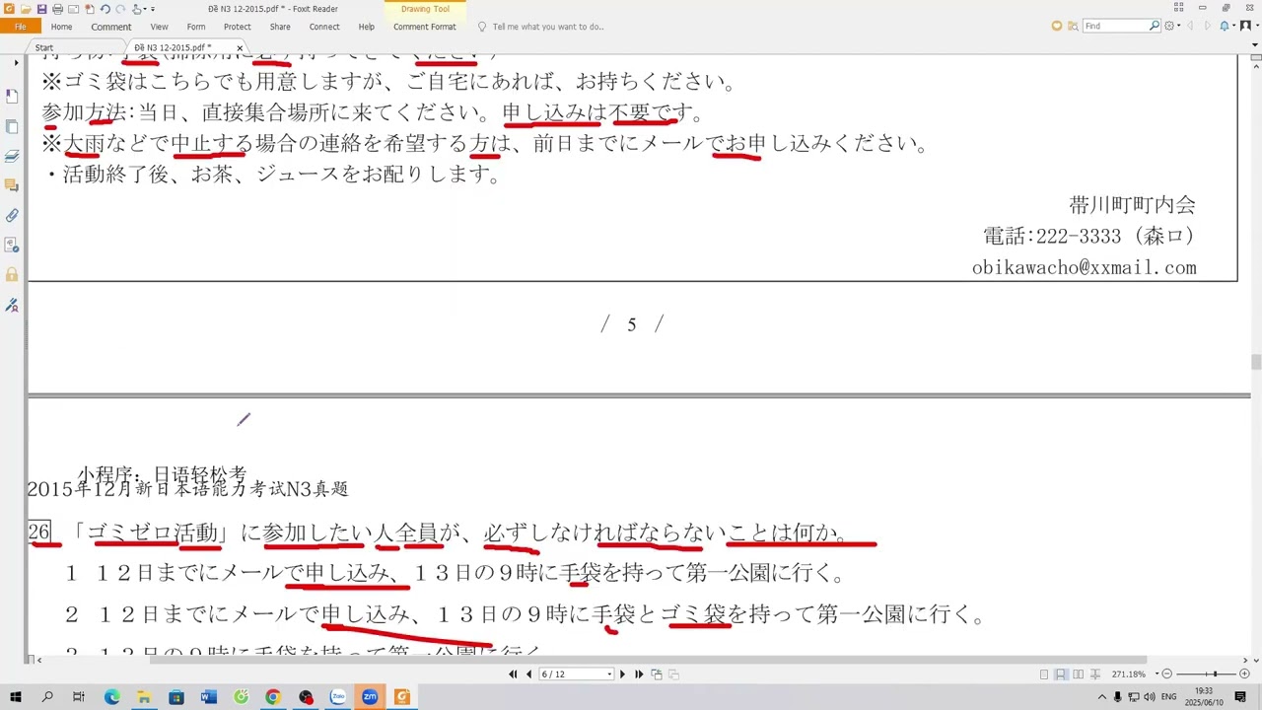
Task: Select the hand tool in quick access toolbar
Action: click(137, 9)
